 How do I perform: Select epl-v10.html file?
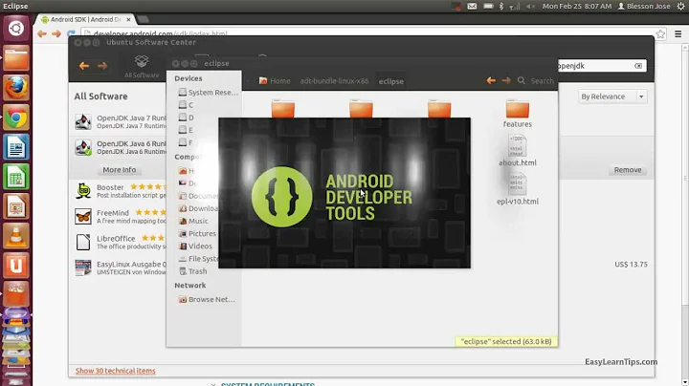[x=517, y=189]
